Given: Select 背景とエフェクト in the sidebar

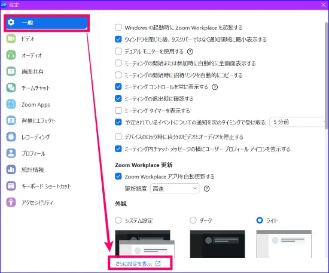Looking at the screenshot, I should [47, 121].
